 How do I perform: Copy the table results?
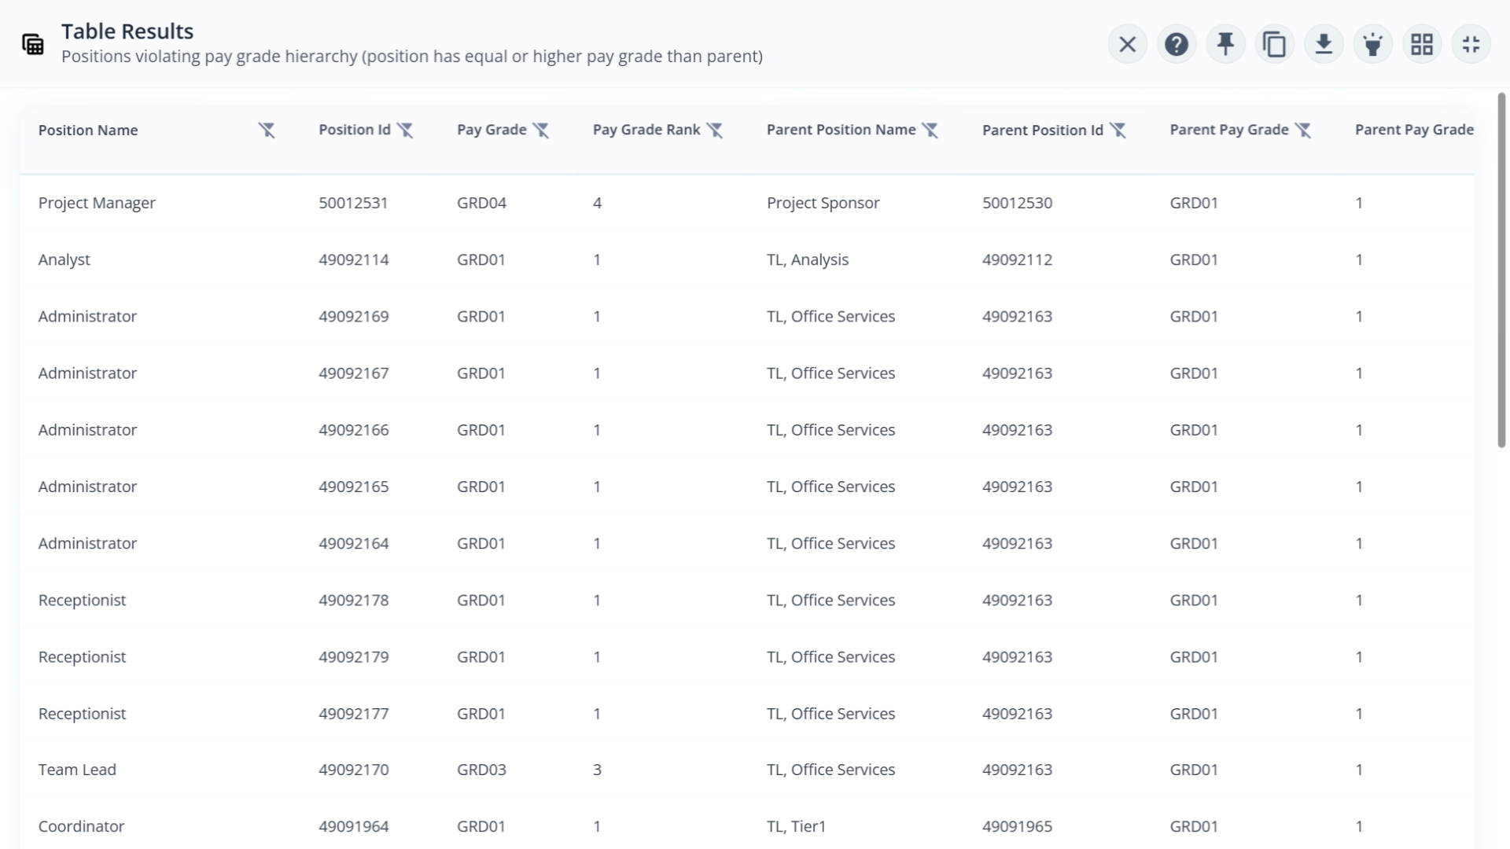[x=1274, y=44]
